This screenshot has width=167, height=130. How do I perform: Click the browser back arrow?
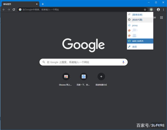[4, 10]
